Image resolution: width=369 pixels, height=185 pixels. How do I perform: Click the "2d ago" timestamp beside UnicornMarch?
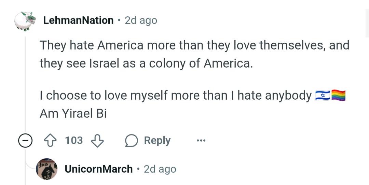(x=160, y=169)
